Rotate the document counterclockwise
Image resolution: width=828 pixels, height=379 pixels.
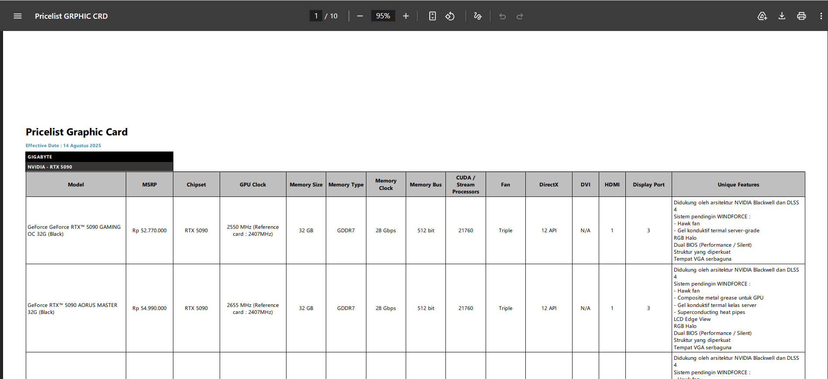point(450,16)
